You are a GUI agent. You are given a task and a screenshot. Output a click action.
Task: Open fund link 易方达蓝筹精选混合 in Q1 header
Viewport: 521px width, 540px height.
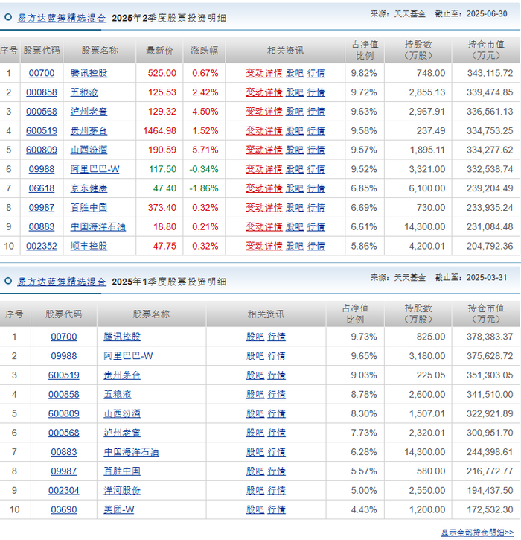coord(62,282)
